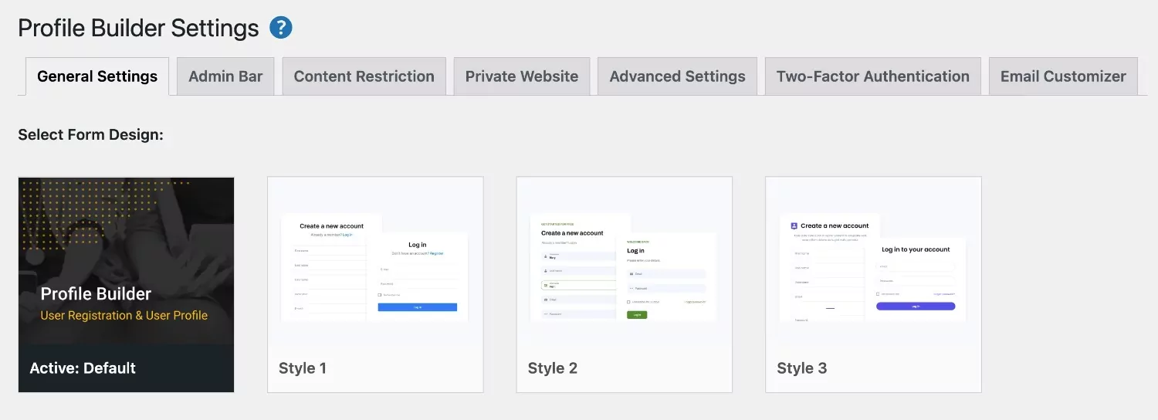The width and height of the screenshot is (1158, 420).
Task: Tick the Remember me checkbox in Style 2 preview
Action: tap(629, 302)
